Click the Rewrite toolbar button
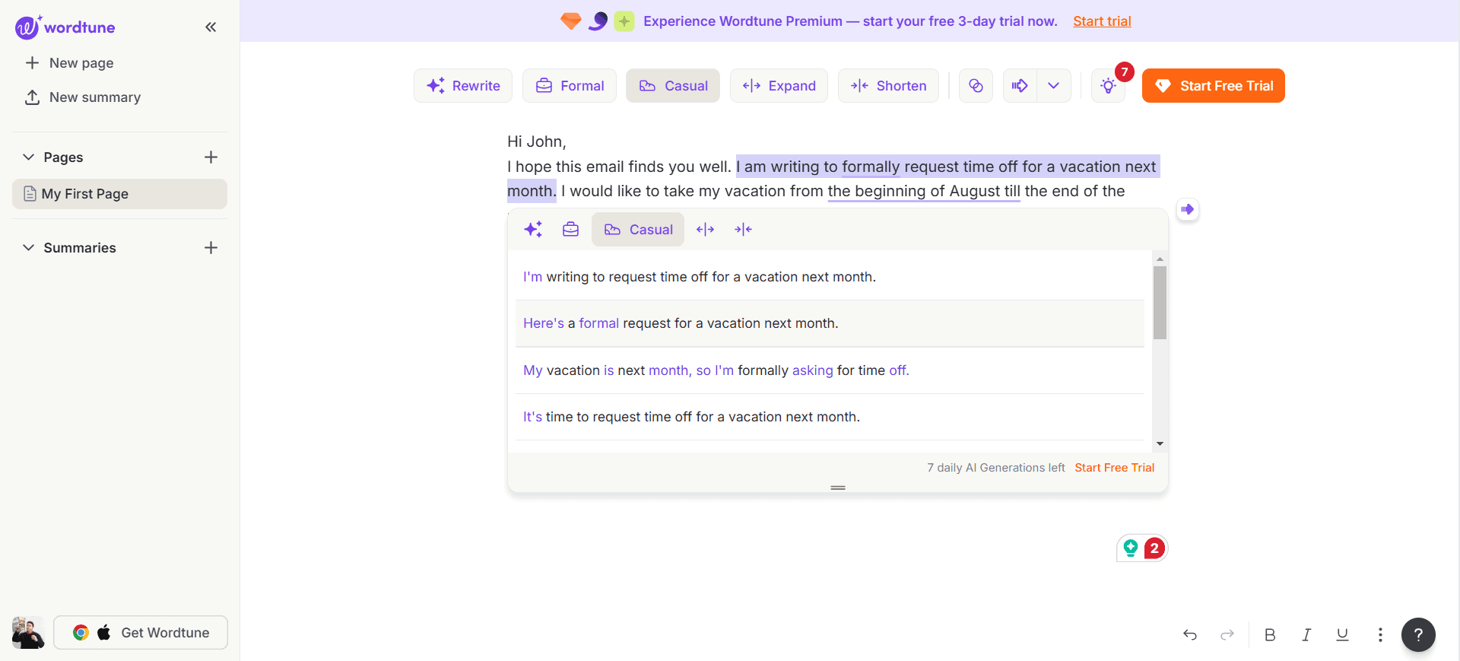 click(x=463, y=86)
